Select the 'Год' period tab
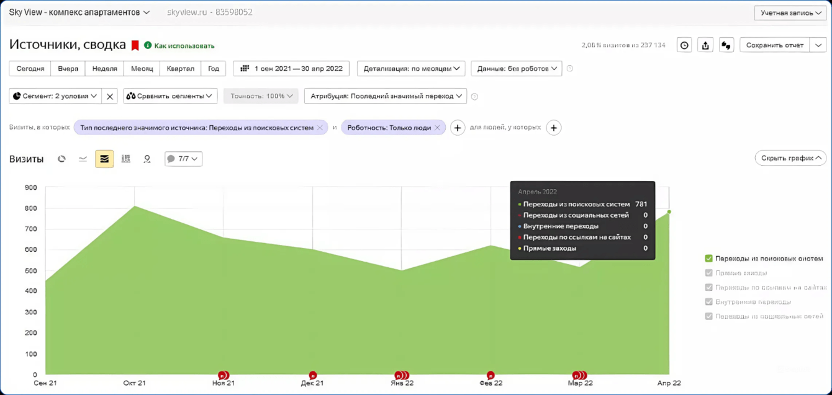The height and width of the screenshot is (395, 832). [x=214, y=68]
